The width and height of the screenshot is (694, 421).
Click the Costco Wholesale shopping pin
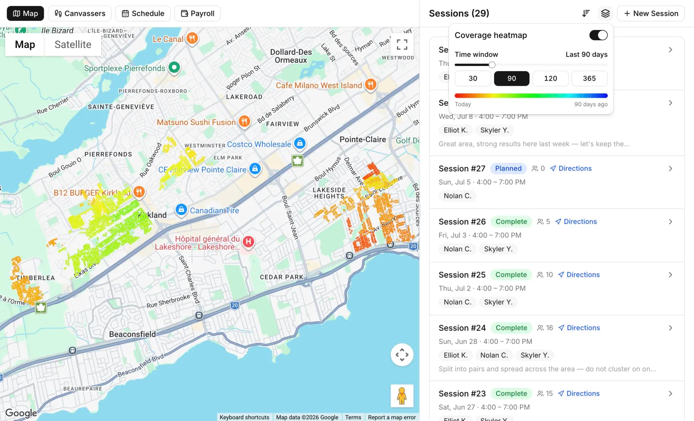(300, 143)
